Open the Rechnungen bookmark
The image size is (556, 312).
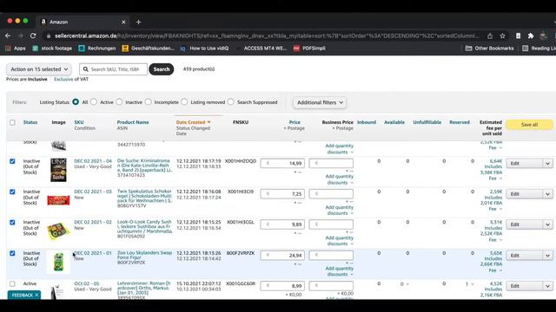[97, 49]
